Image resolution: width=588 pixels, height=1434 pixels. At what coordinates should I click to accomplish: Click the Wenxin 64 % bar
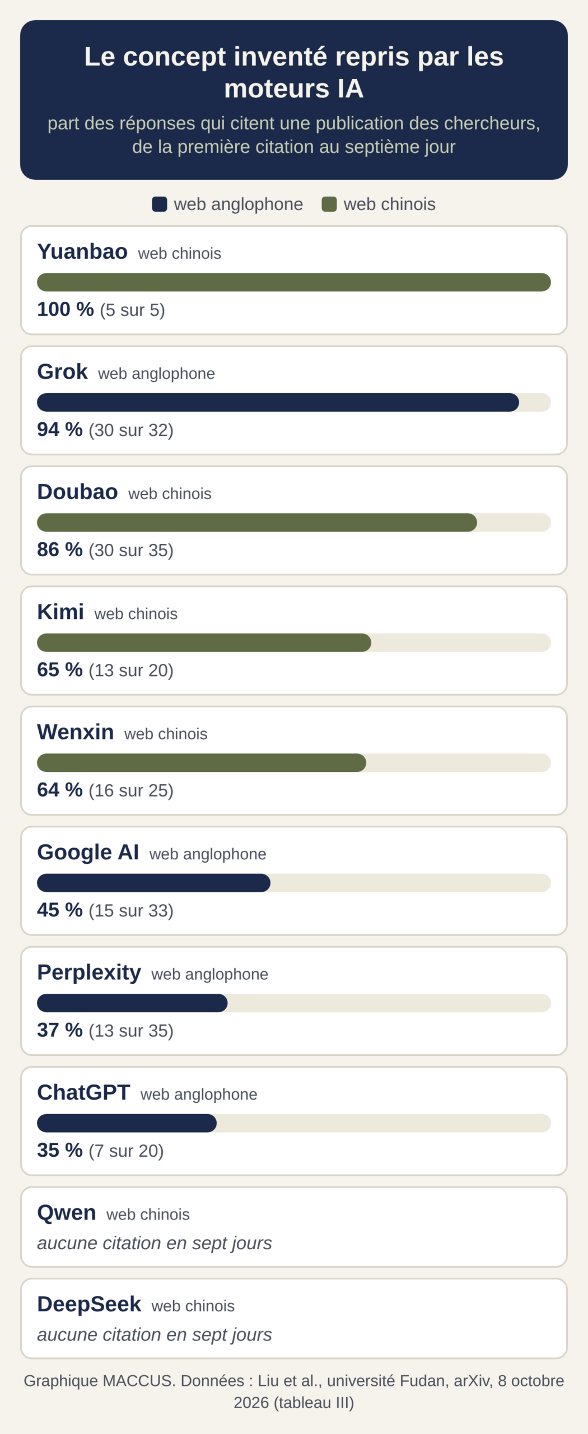coord(294,763)
